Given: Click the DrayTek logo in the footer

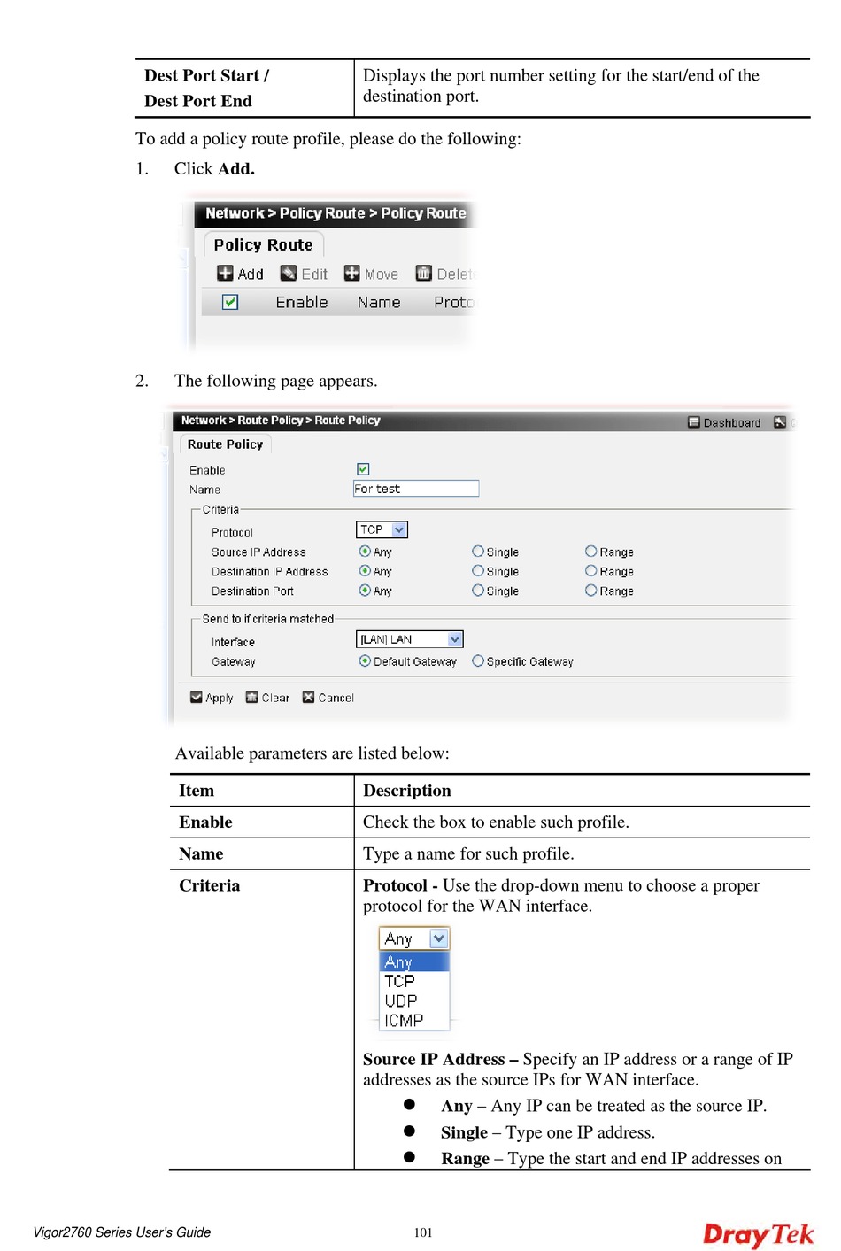Looking at the screenshot, I should 759,1234.
